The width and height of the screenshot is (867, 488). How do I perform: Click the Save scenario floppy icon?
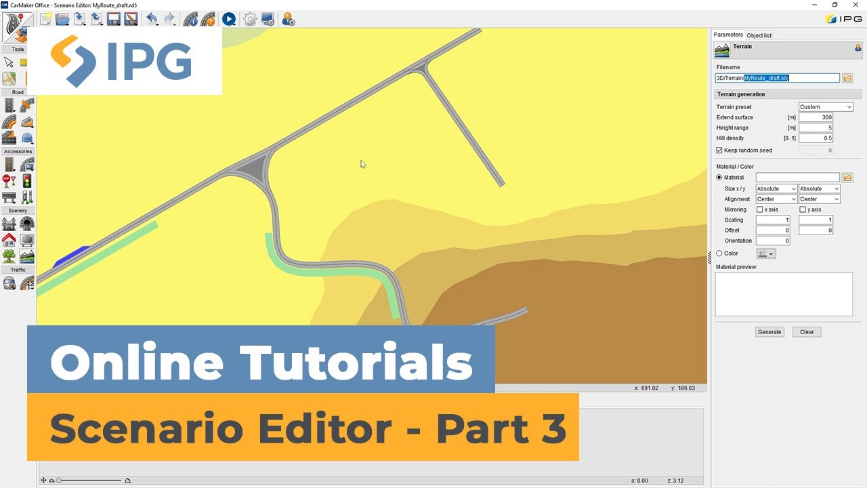pyautogui.click(x=113, y=19)
